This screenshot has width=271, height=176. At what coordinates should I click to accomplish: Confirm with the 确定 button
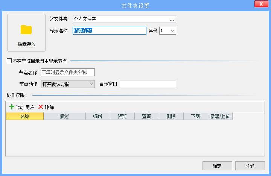pyautogui.click(x=217, y=166)
